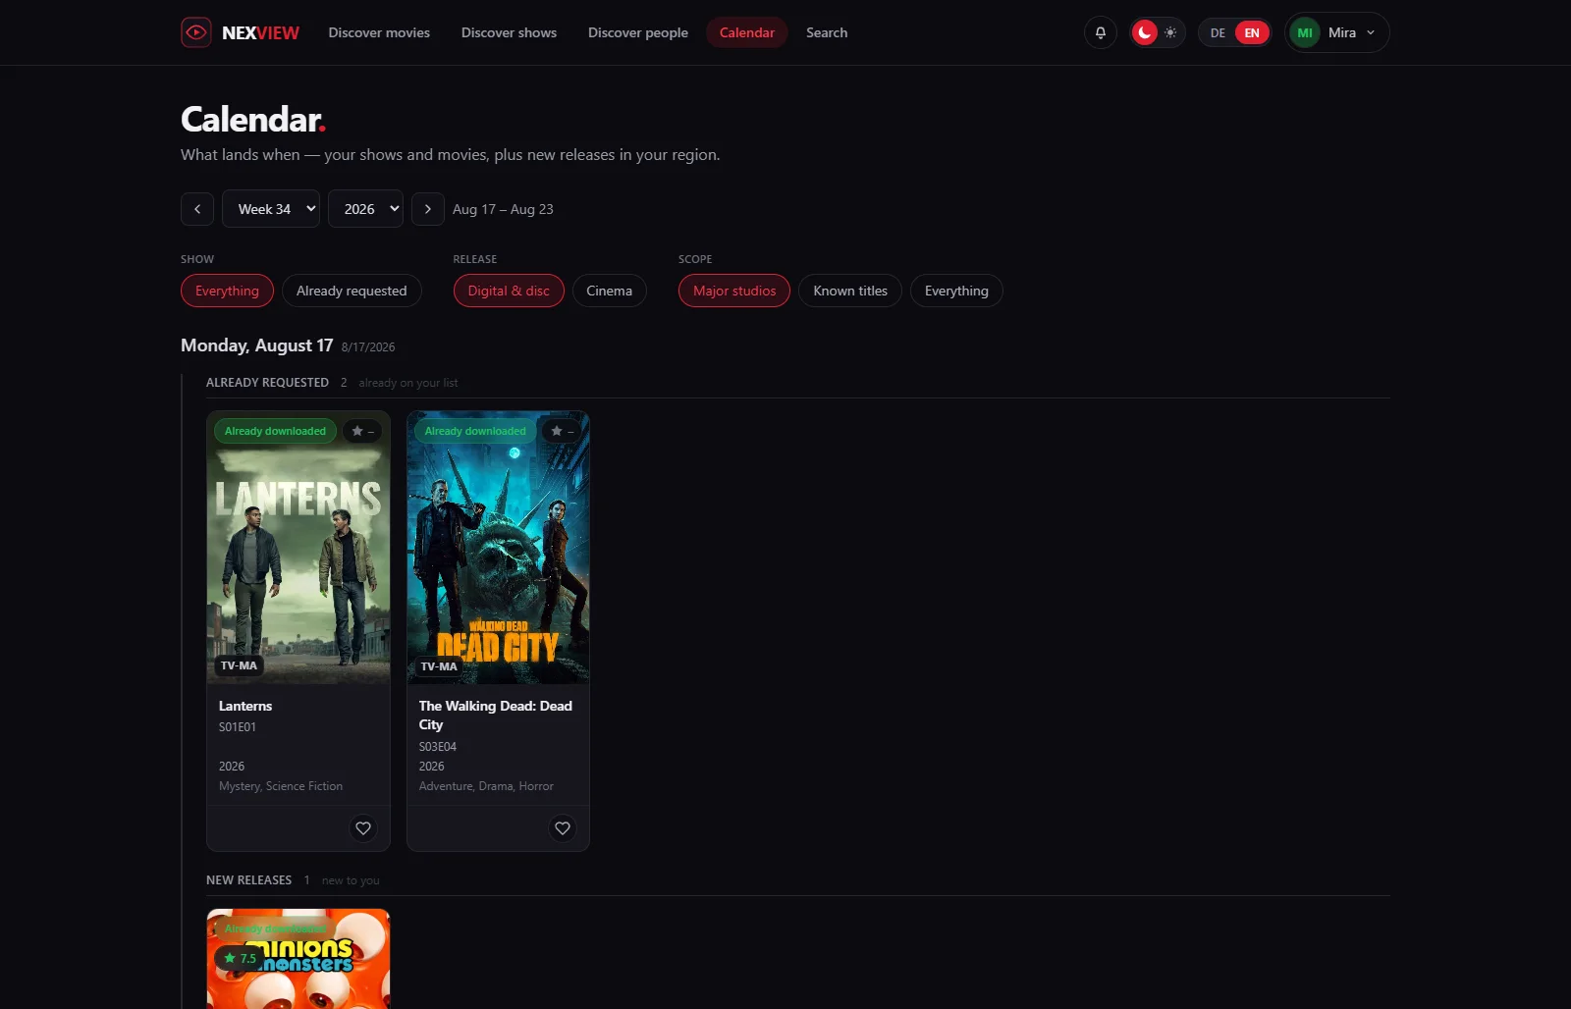
Task: Click Mystery, Science Fiction genres
Action: (281, 786)
